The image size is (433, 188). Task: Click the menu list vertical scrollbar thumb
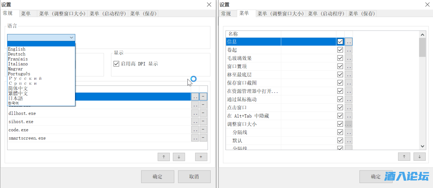pos(422,47)
